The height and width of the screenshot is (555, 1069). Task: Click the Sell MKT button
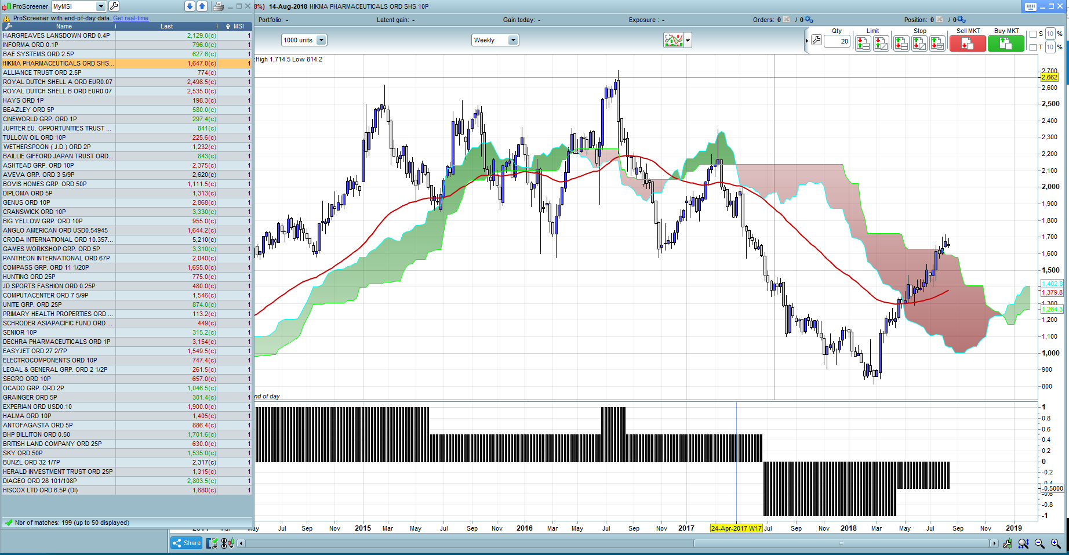968,43
